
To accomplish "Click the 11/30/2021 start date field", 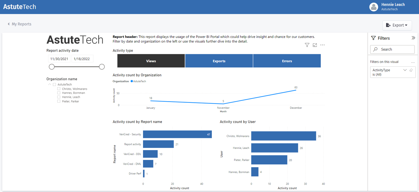I will [x=59, y=59].
